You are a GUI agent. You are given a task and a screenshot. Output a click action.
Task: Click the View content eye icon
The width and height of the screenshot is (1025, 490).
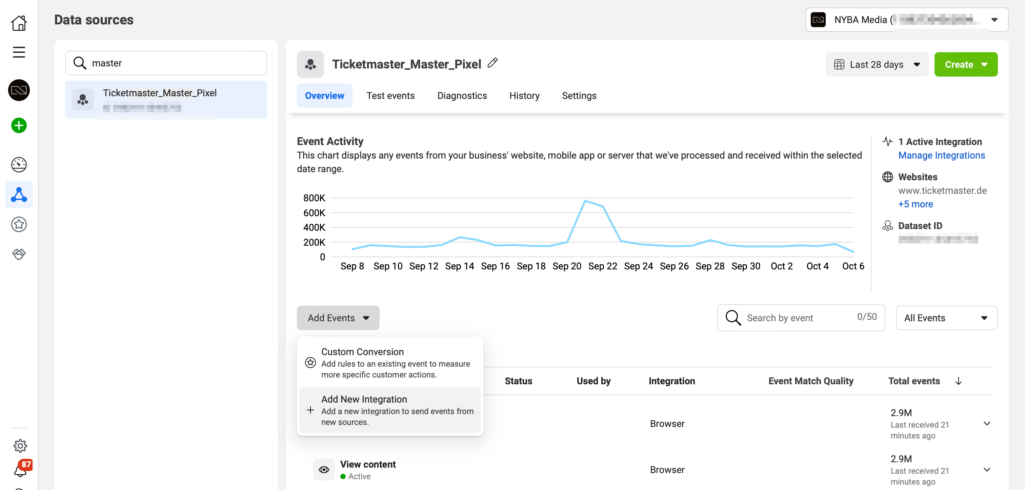pos(324,470)
